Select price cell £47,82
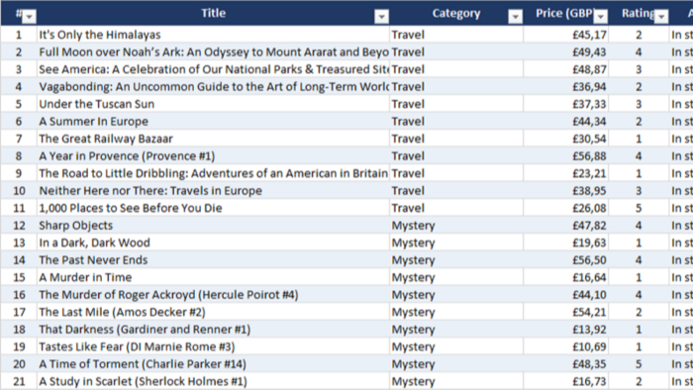 tap(565, 226)
